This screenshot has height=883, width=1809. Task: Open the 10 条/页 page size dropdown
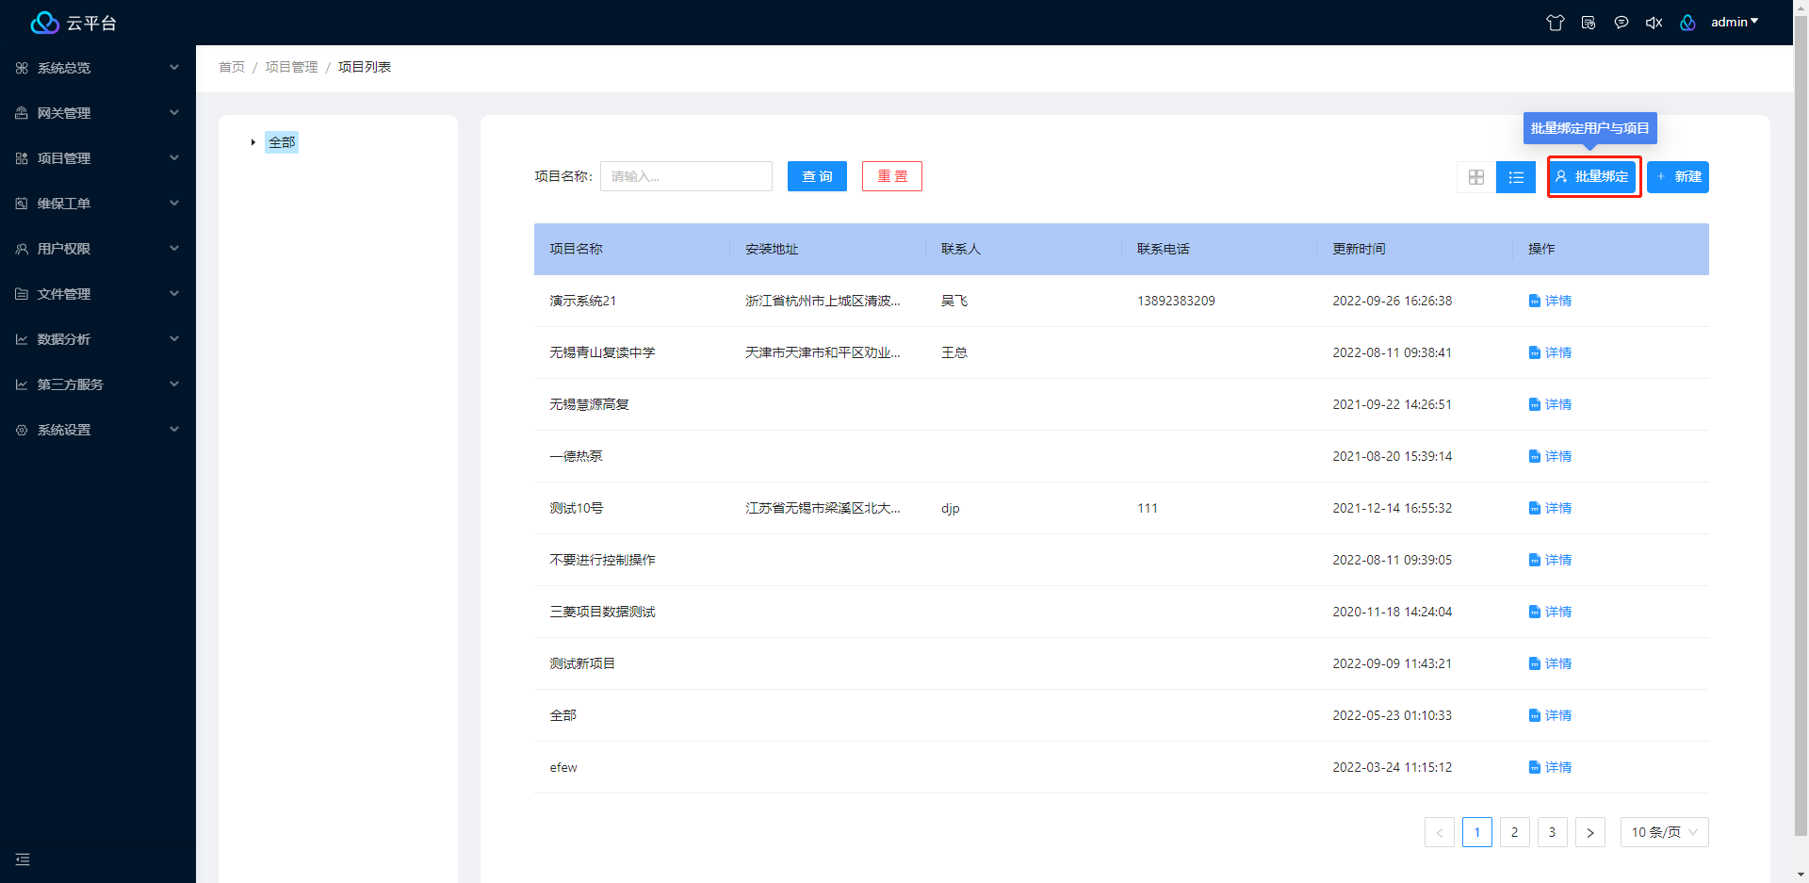[1664, 832]
